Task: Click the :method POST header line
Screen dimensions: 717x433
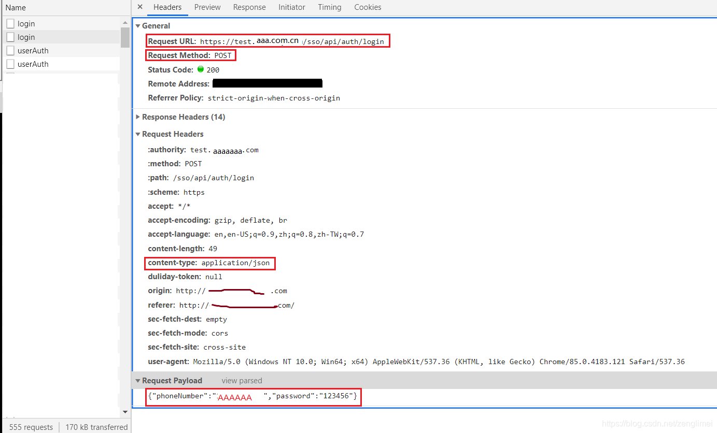Action: pos(175,164)
